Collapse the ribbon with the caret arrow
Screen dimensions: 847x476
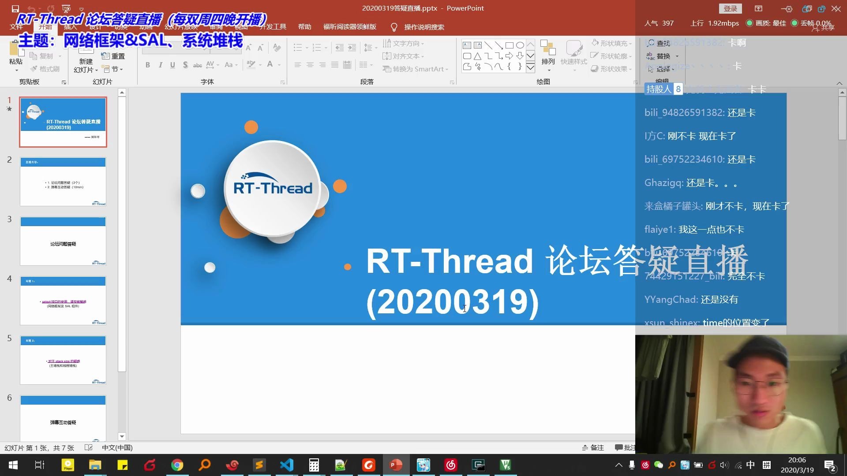click(839, 83)
